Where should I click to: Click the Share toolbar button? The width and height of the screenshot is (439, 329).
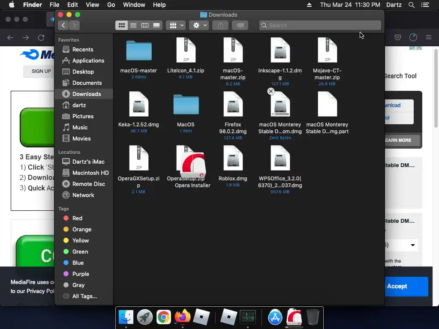tap(221, 25)
